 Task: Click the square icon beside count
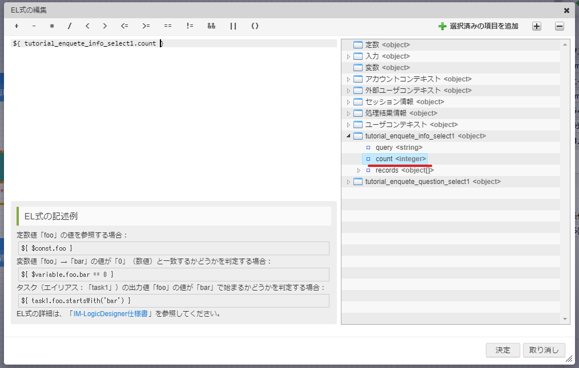click(x=368, y=159)
